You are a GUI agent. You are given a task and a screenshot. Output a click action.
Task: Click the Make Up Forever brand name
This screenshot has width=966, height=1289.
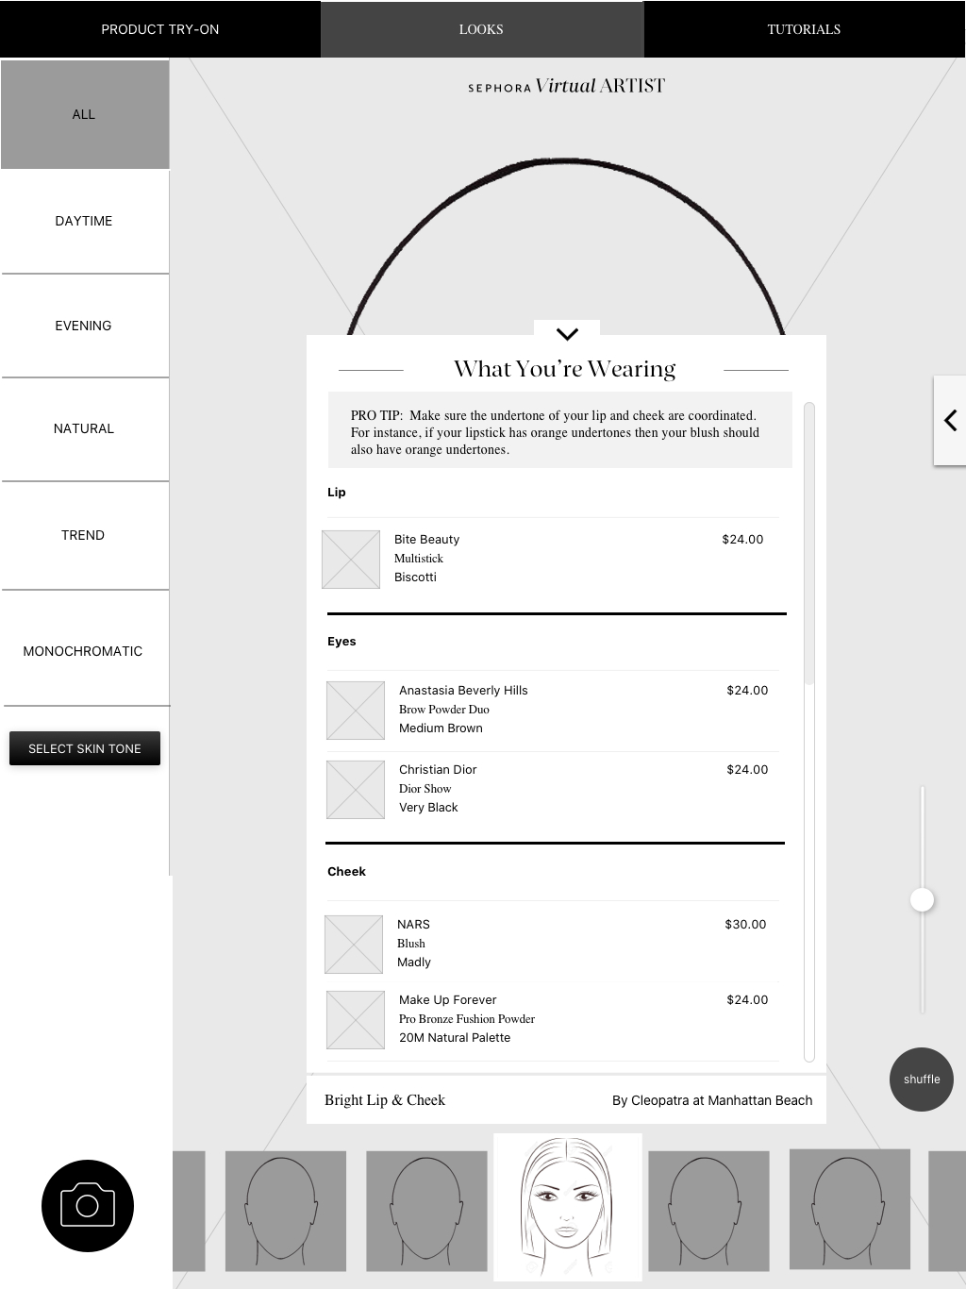pos(447,1000)
